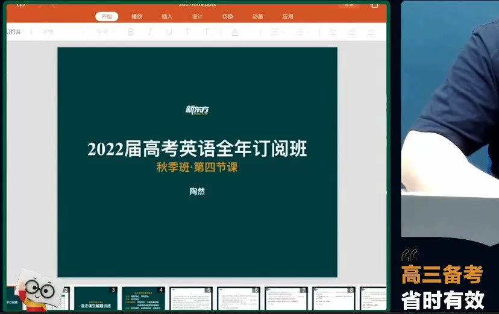Click the title 2022届高考英语全年订阅班
Image resolution: width=499 pixels, height=314 pixels.
[x=197, y=149]
